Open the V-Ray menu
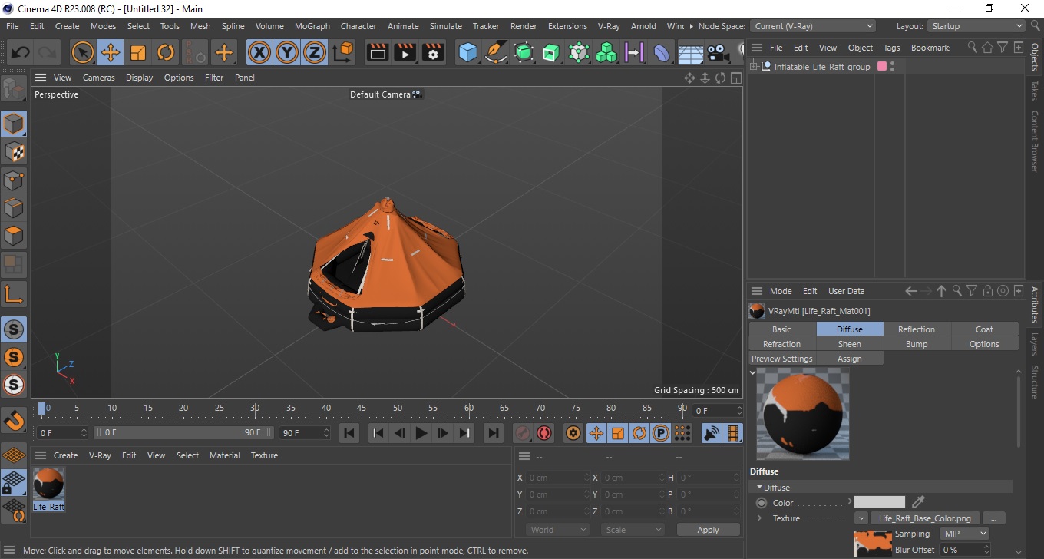Viewport: 1044px width, 559px height. point(608,26)
